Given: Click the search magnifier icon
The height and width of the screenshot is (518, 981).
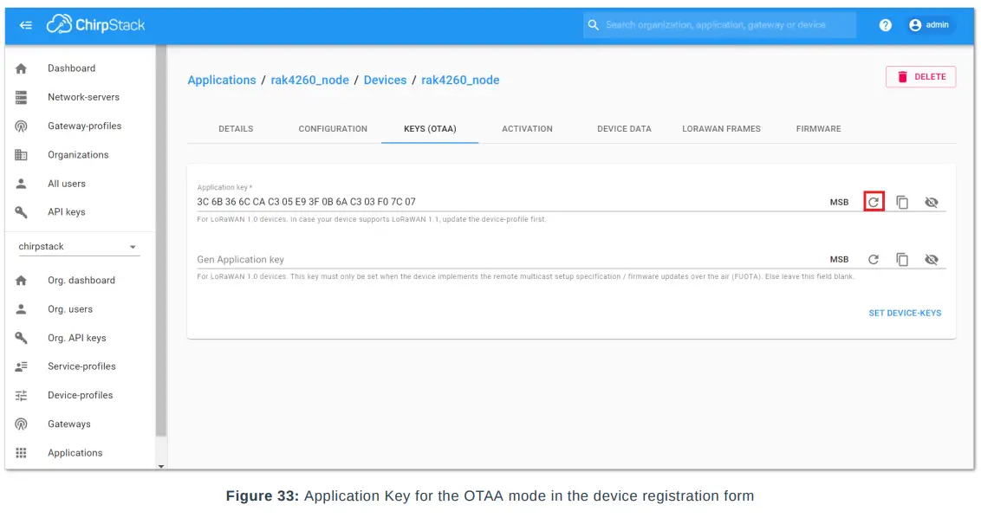Looking at the screenshot, I should (593, 25).
